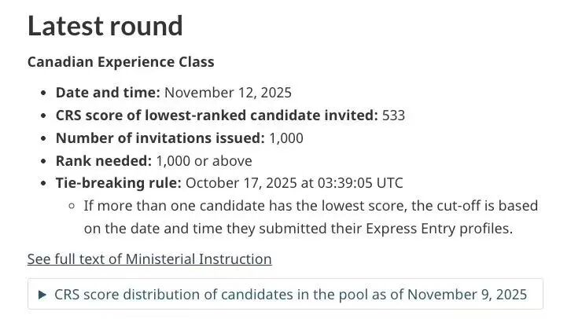571x319 pixels.
Task: Click the "Date and time:" label
Action: pos(108,92)
